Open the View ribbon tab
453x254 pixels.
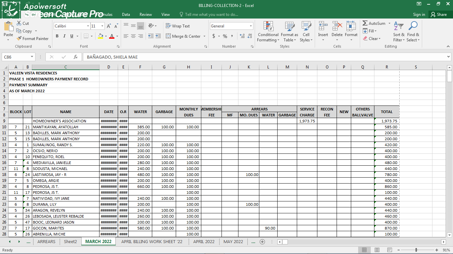coord(165,15)
